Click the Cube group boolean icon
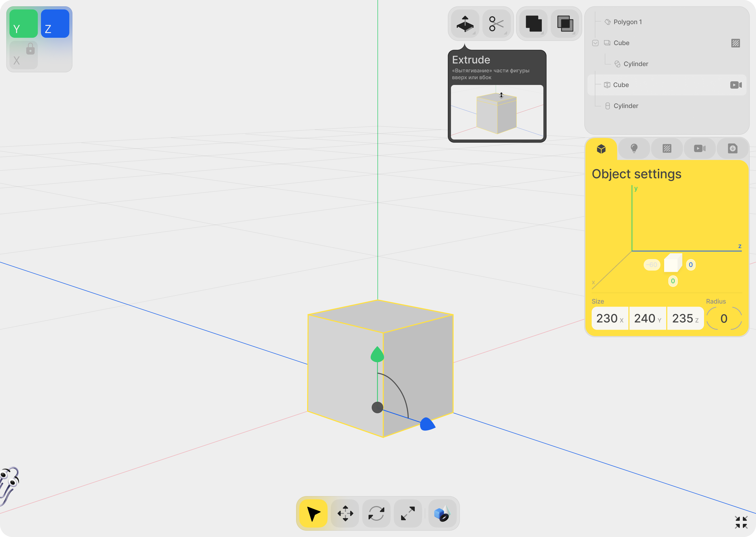 point(607,43)
